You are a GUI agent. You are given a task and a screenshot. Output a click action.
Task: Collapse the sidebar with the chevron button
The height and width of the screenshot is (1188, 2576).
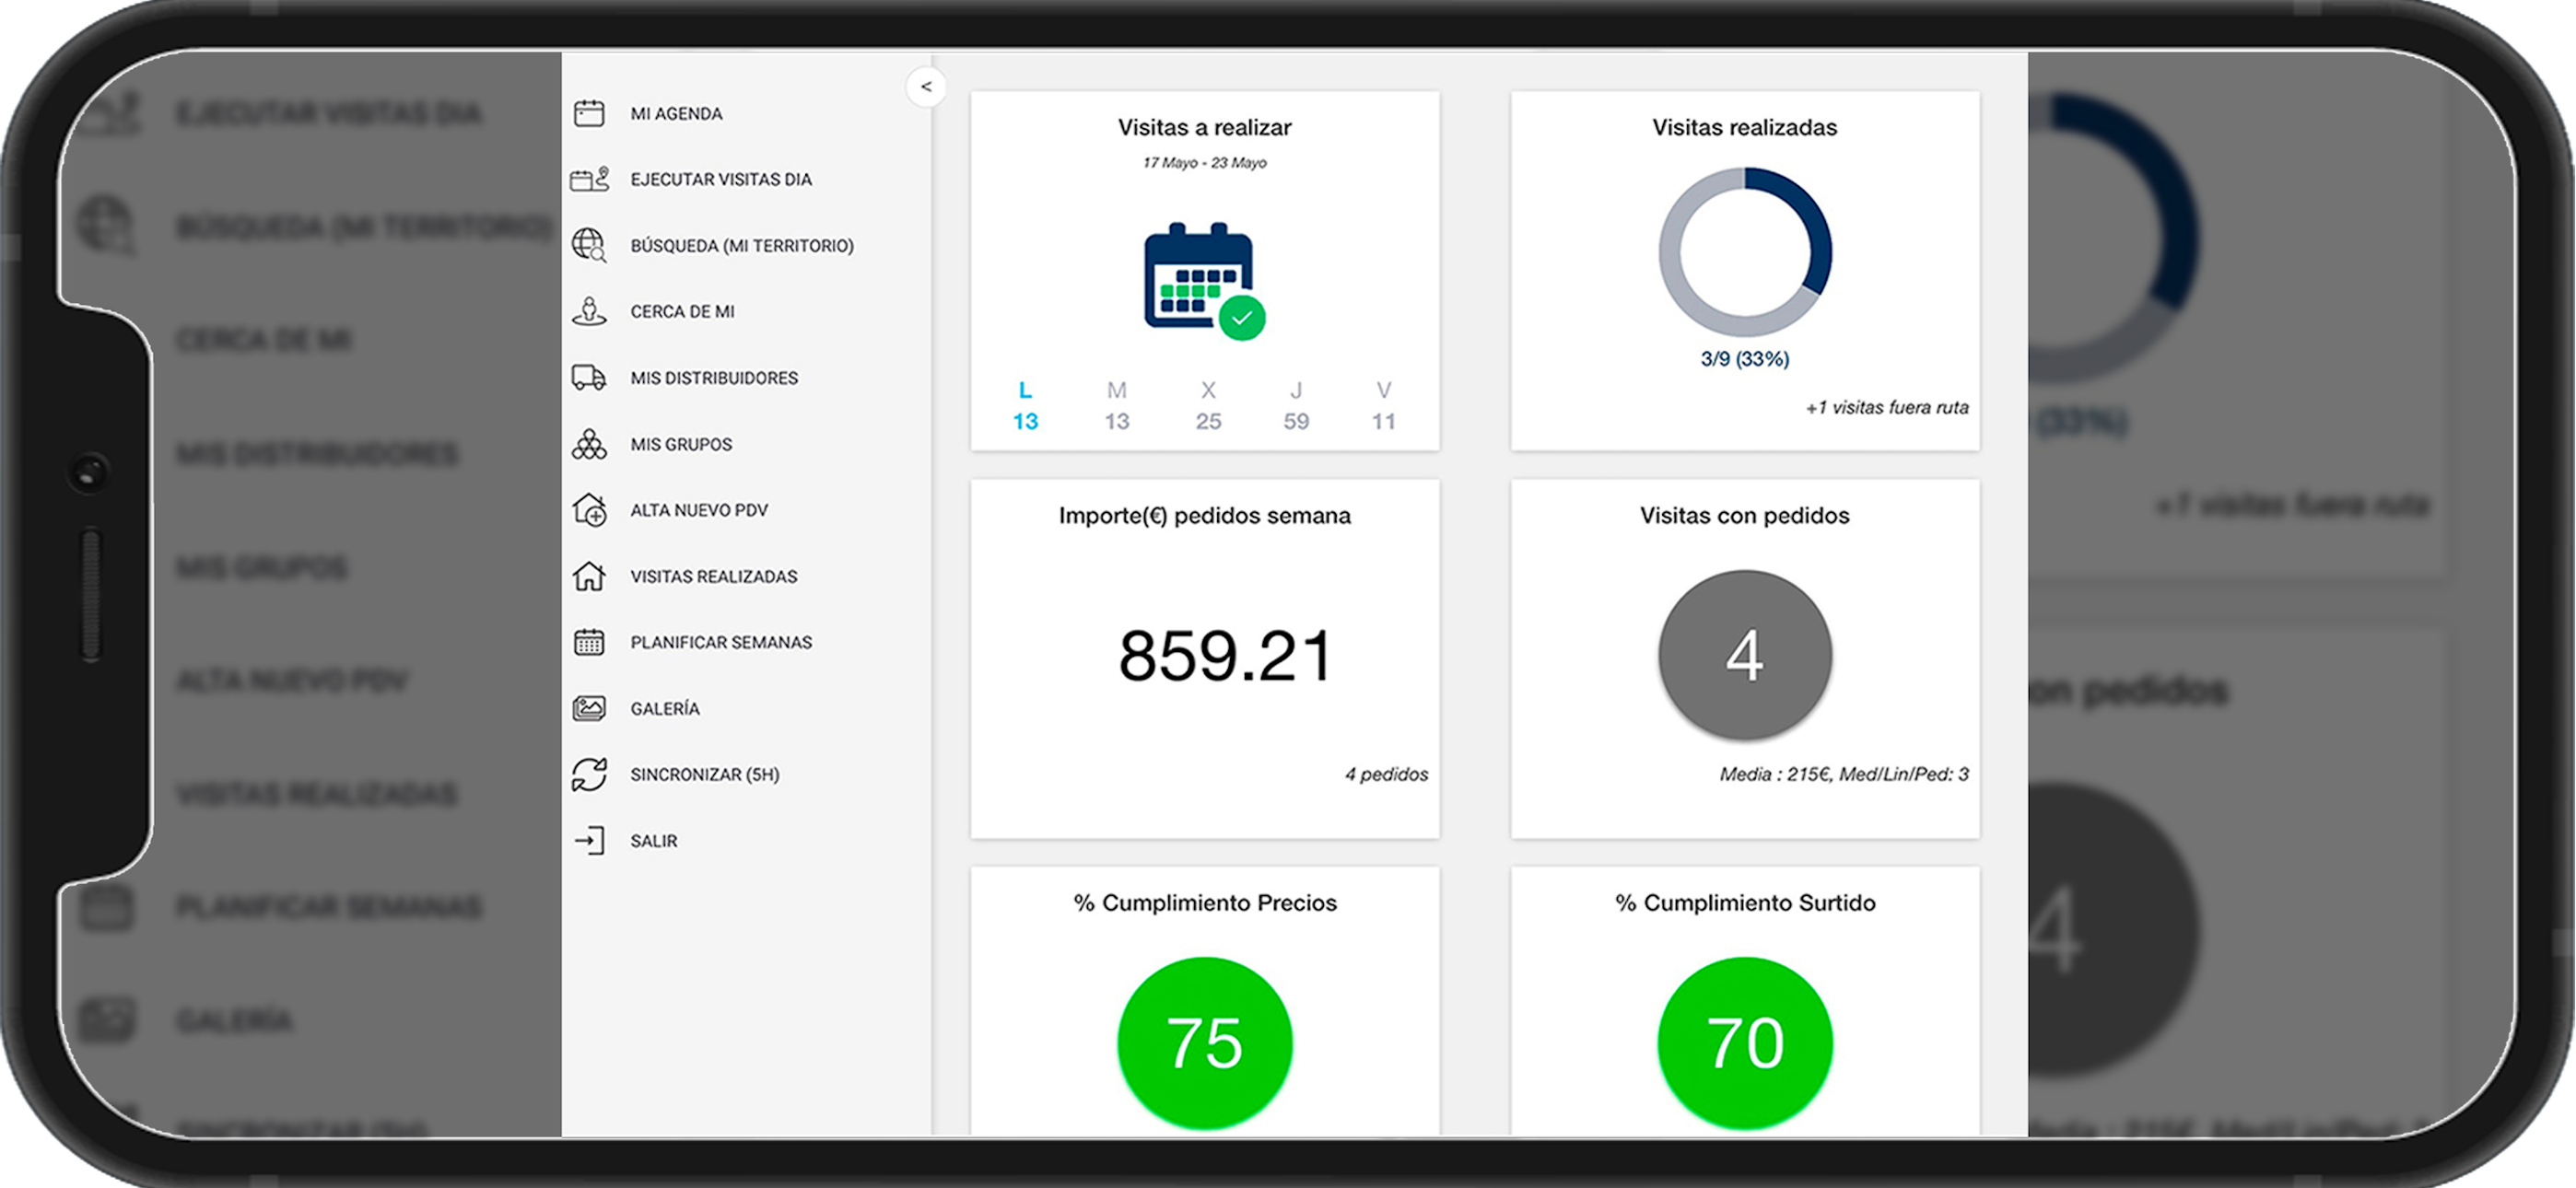pos(926,87)
